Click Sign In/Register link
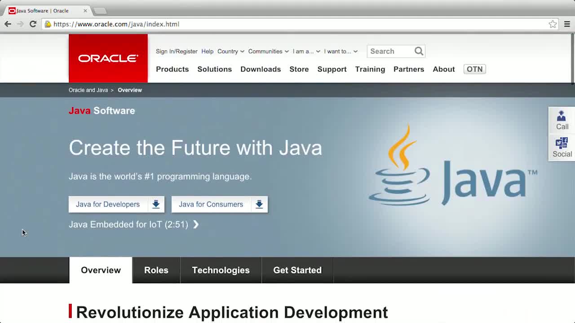The width and height of the screenshot is (575, 323). pyautogui.click(x=177, y=51)
